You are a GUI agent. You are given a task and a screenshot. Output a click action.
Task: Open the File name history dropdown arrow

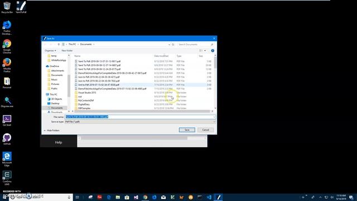tap(214, 117)
